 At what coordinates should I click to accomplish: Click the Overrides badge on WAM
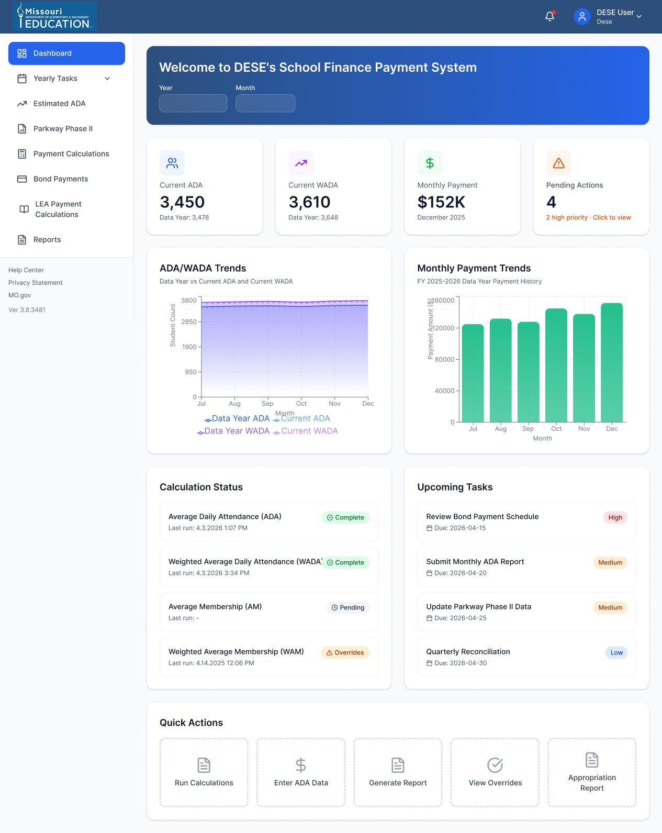345,652
